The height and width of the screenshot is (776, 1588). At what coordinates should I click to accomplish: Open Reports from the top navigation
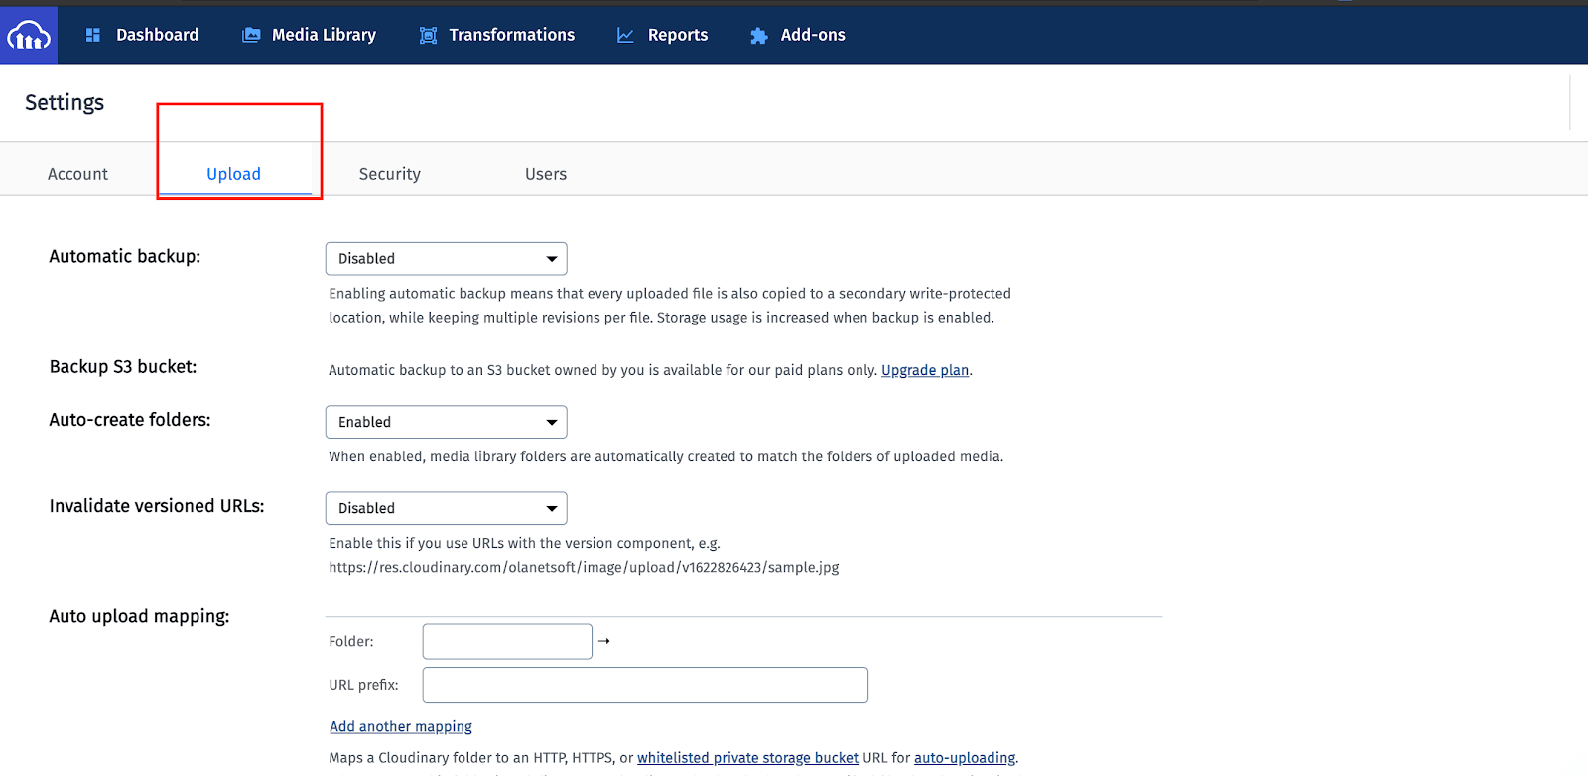point(677,35)
